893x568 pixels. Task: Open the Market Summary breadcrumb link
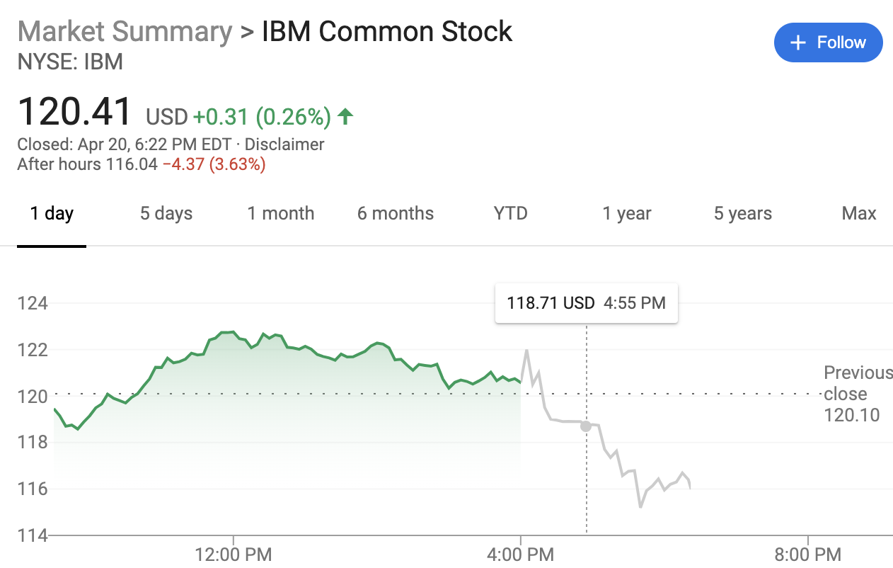coord(125,32)
